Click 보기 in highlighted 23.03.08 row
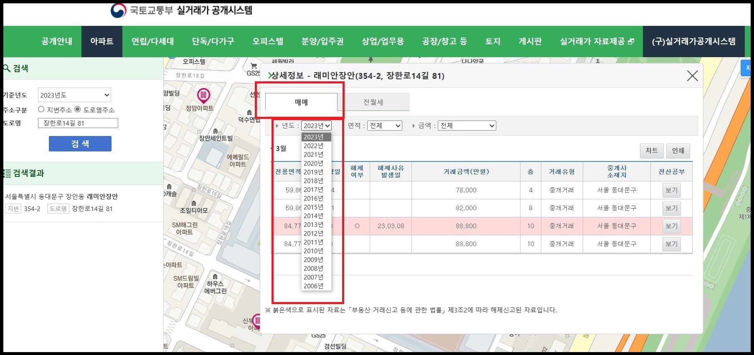The width and height of the screenshot is (754, 355). (672, 226)
